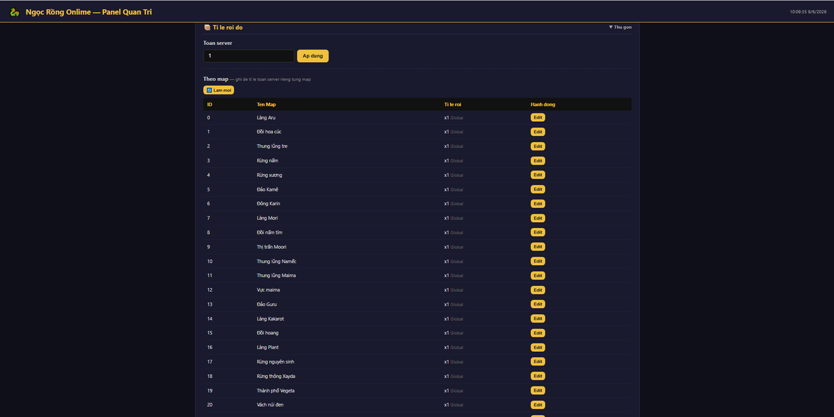Click the Theo map section heading
Screen dimensions: 834x417
[216, 79]
